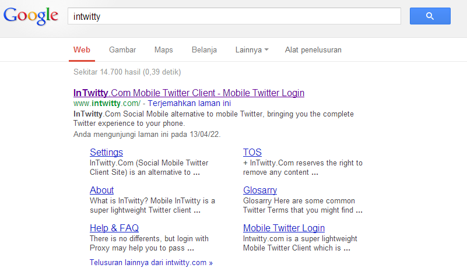The height and width of the screenshot is (275, 467).
Task: Open Alat penelusuran search tools
Action: pyautogui.click(x=313, y=50)
